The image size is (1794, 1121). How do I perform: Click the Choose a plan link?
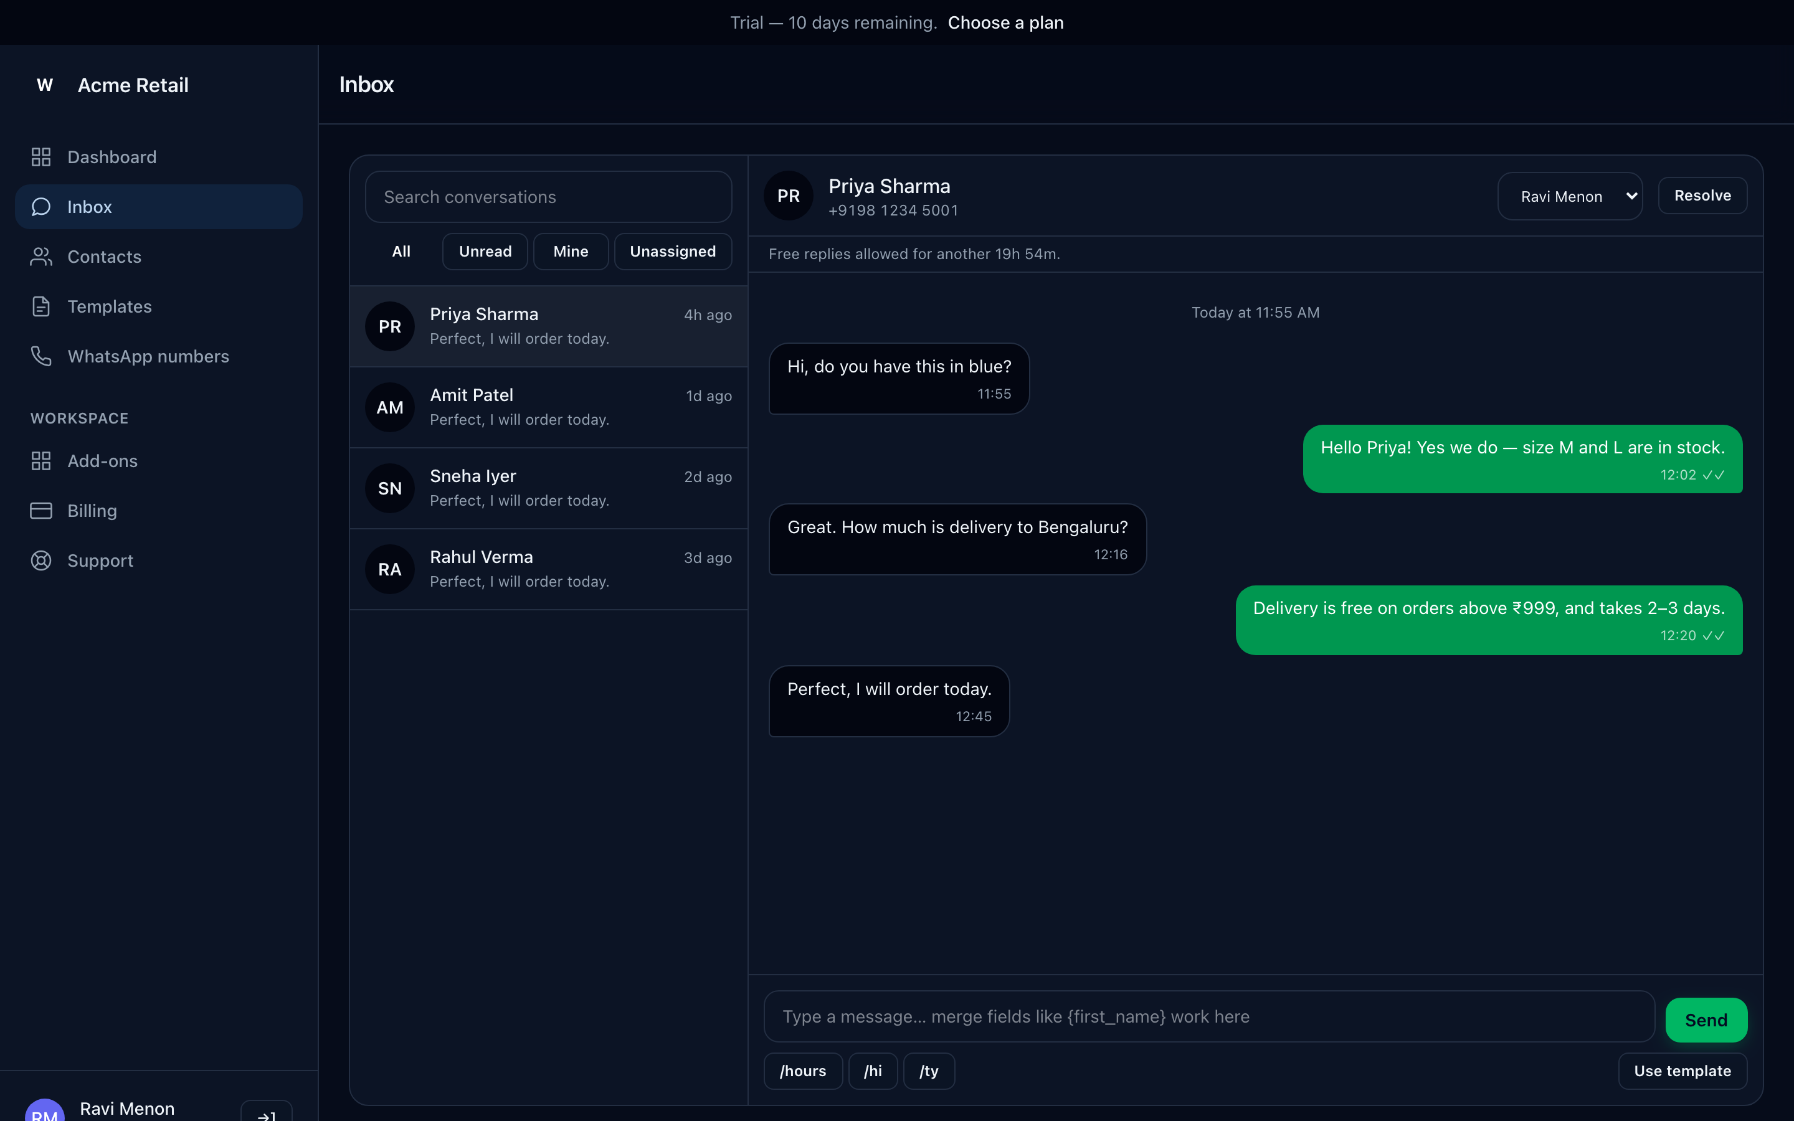1005,22
